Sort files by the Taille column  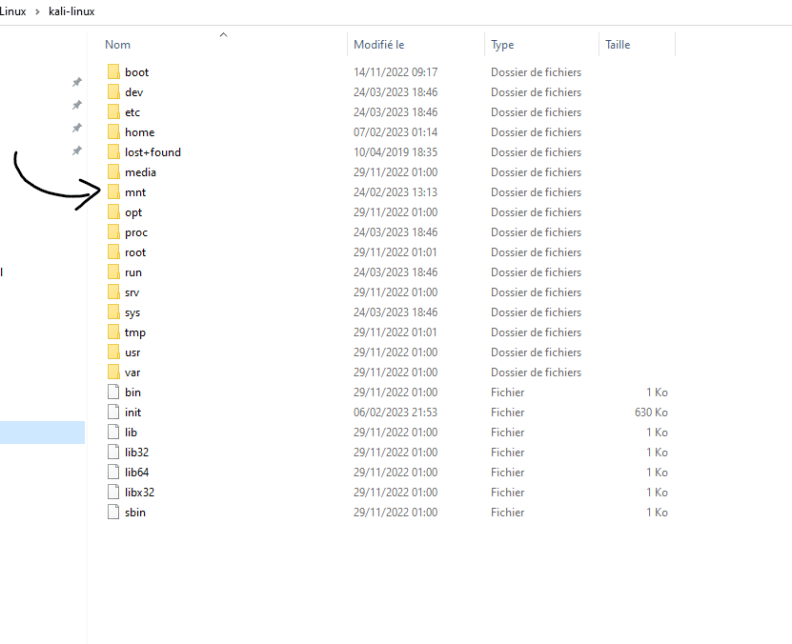(x=618, y=45)
